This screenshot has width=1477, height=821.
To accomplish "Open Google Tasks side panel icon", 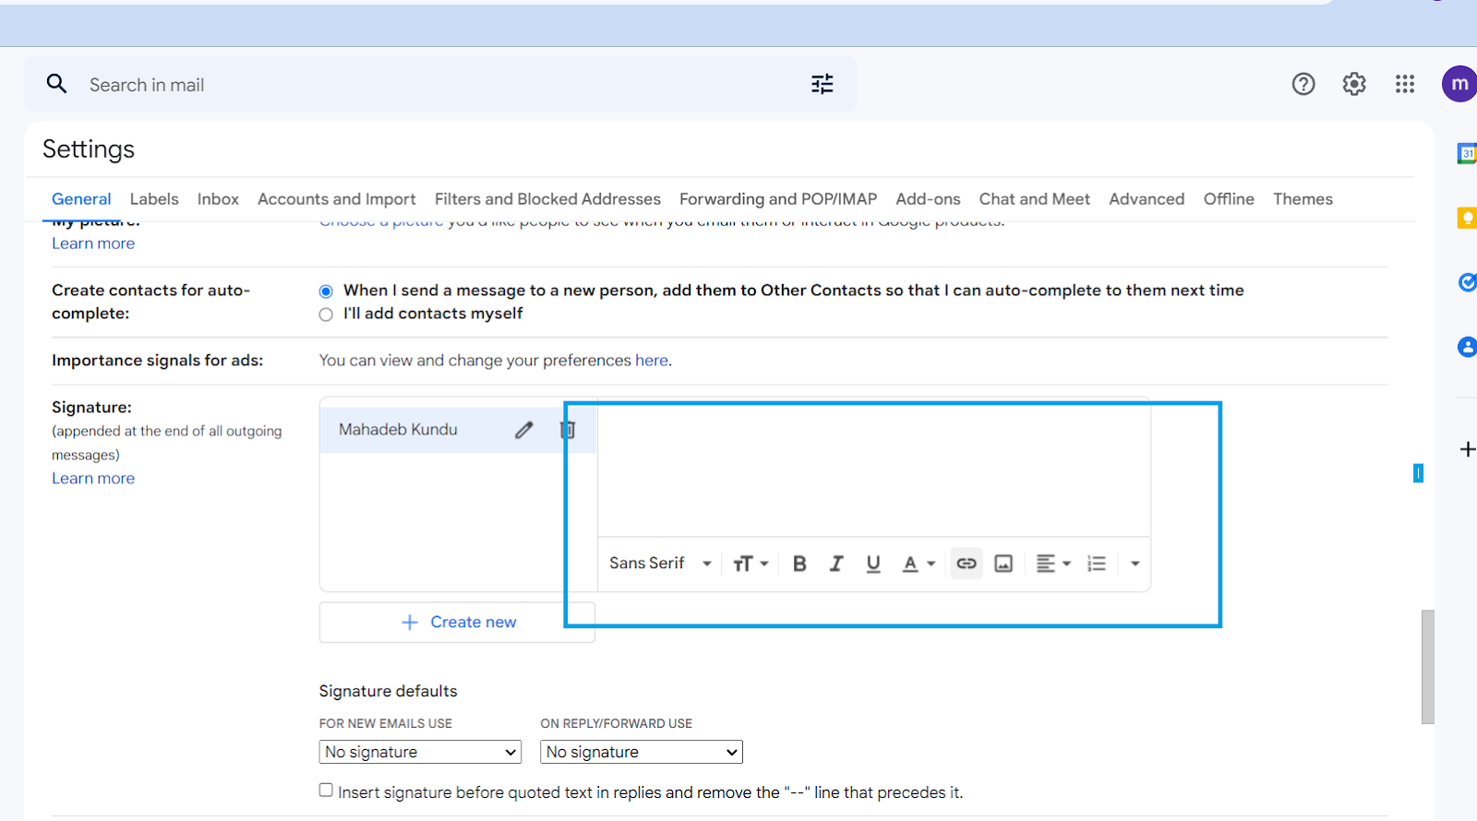I will coord(1467,282).
